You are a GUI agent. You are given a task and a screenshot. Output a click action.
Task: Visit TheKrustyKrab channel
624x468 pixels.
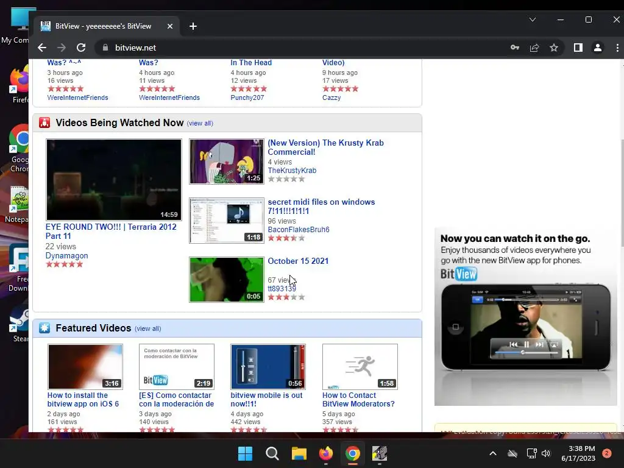tap(292, 171)
